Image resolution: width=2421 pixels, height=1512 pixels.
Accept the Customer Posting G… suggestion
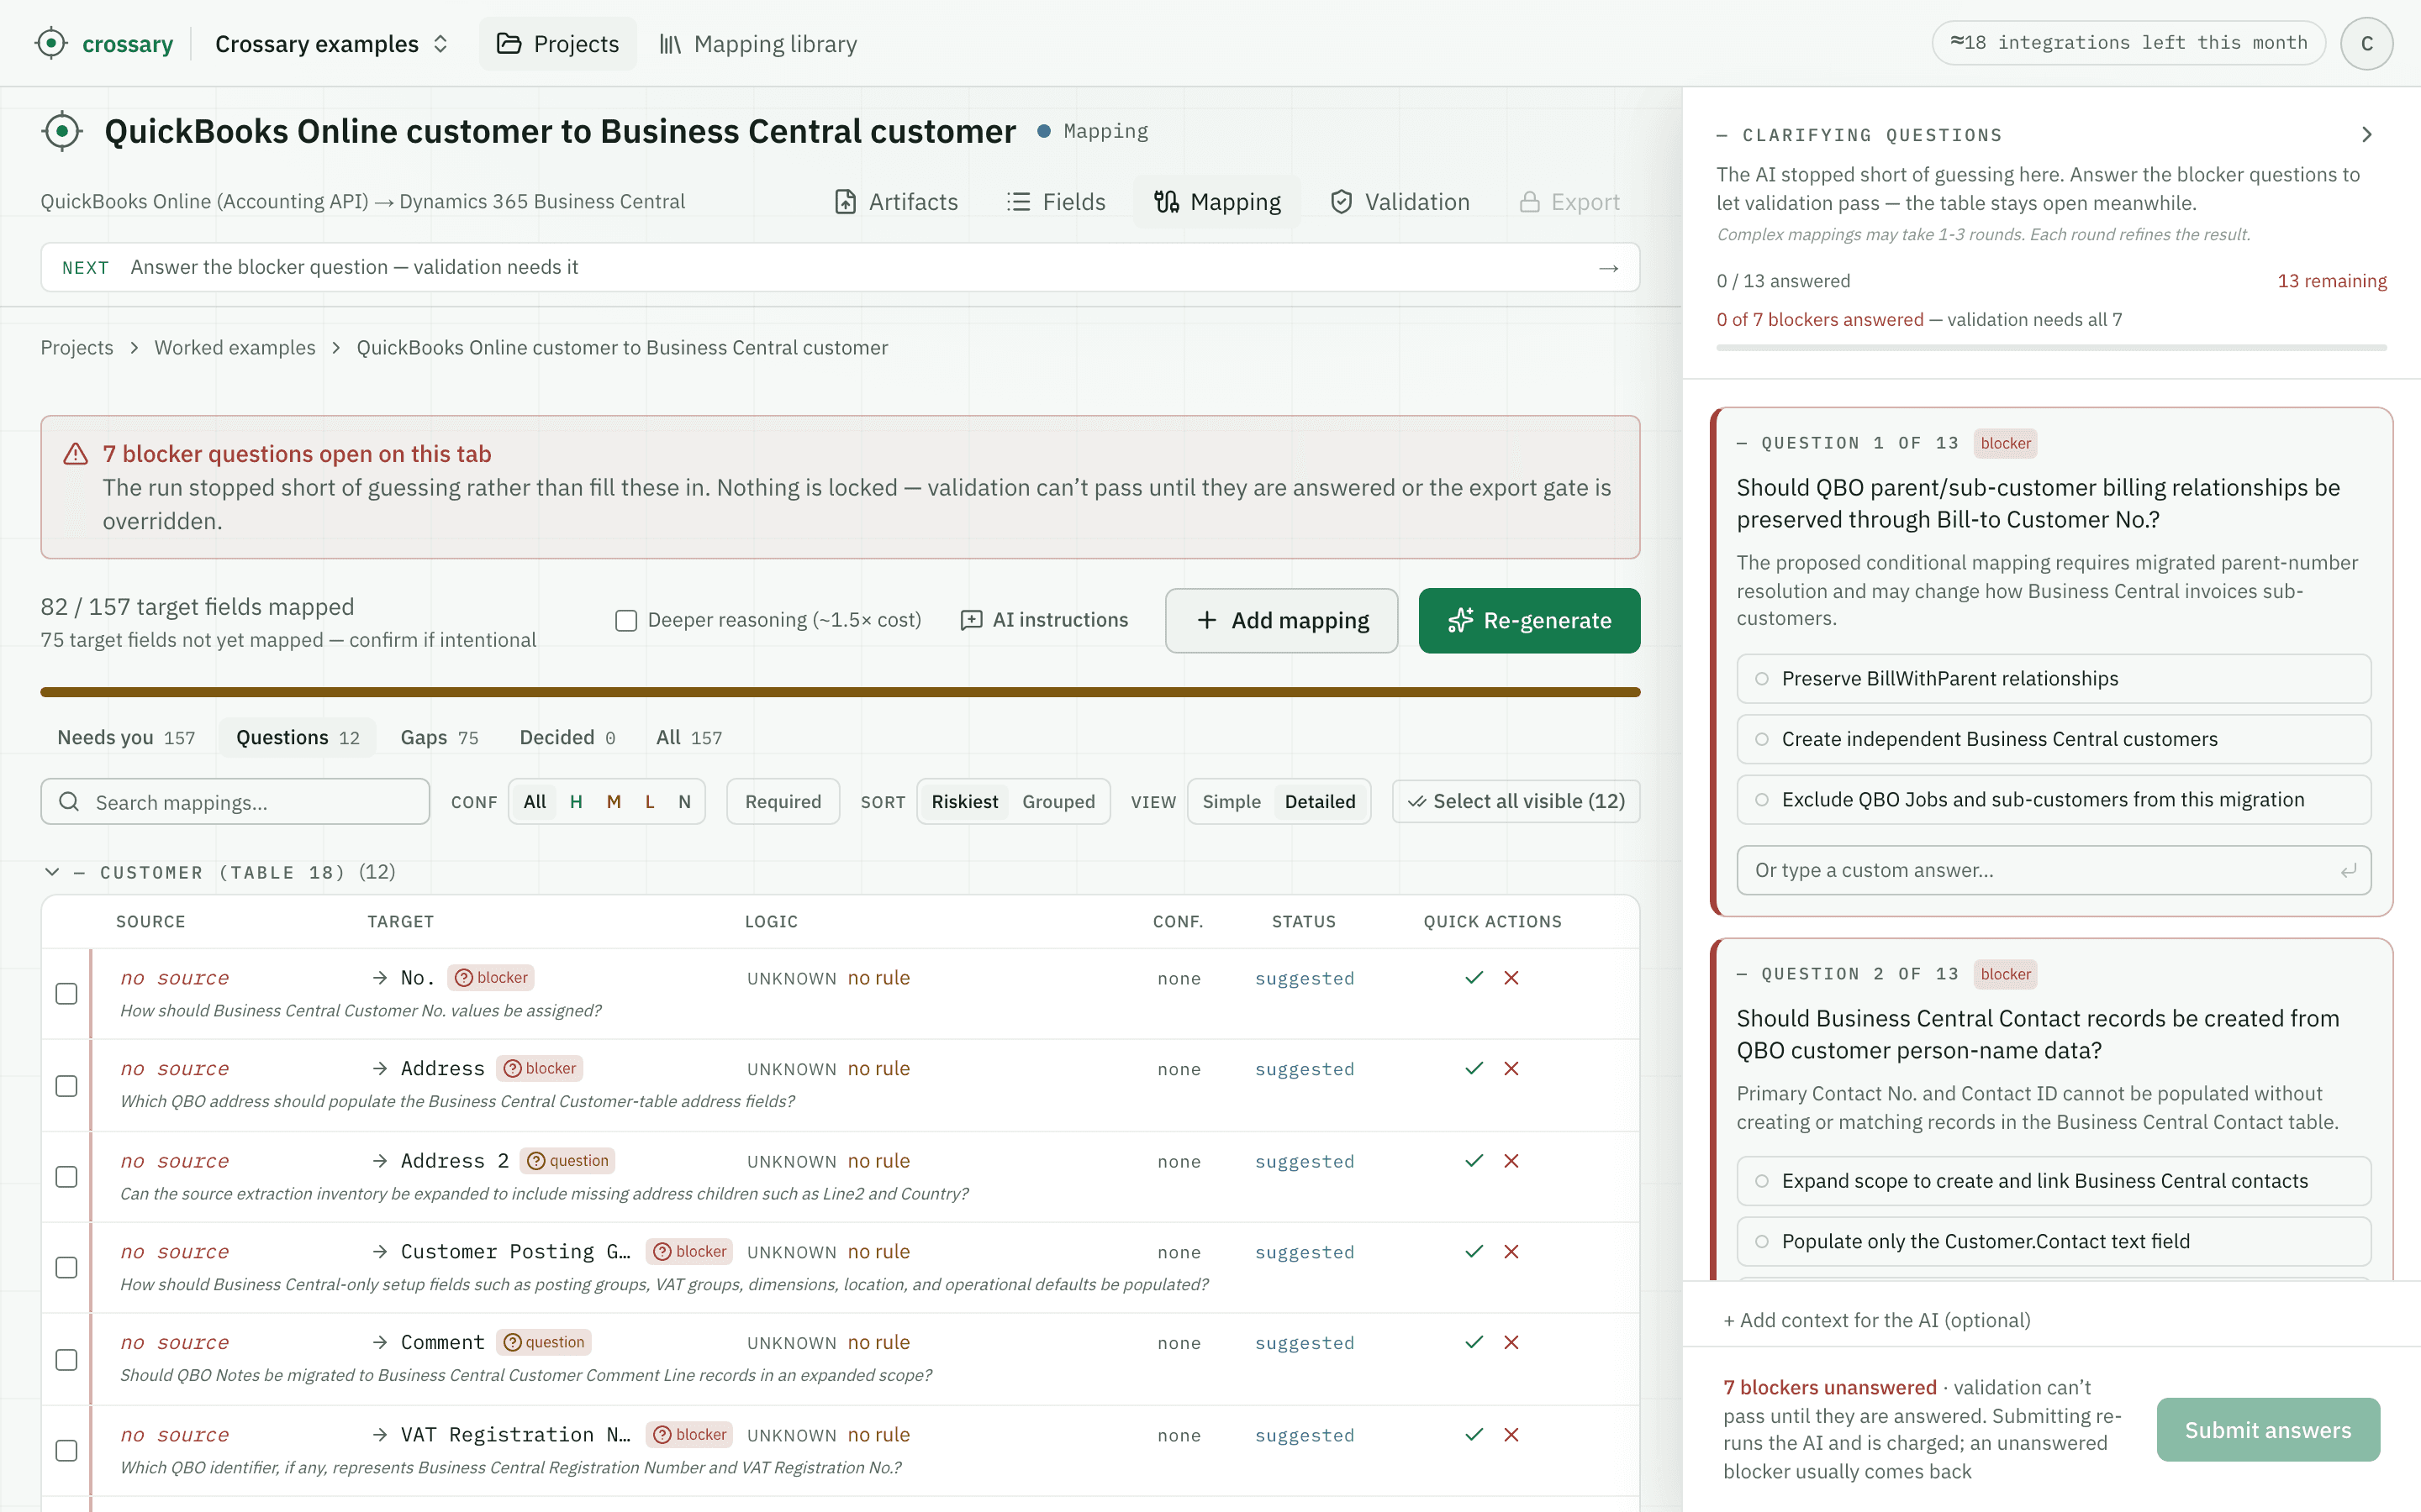tap(1474, 1252)
